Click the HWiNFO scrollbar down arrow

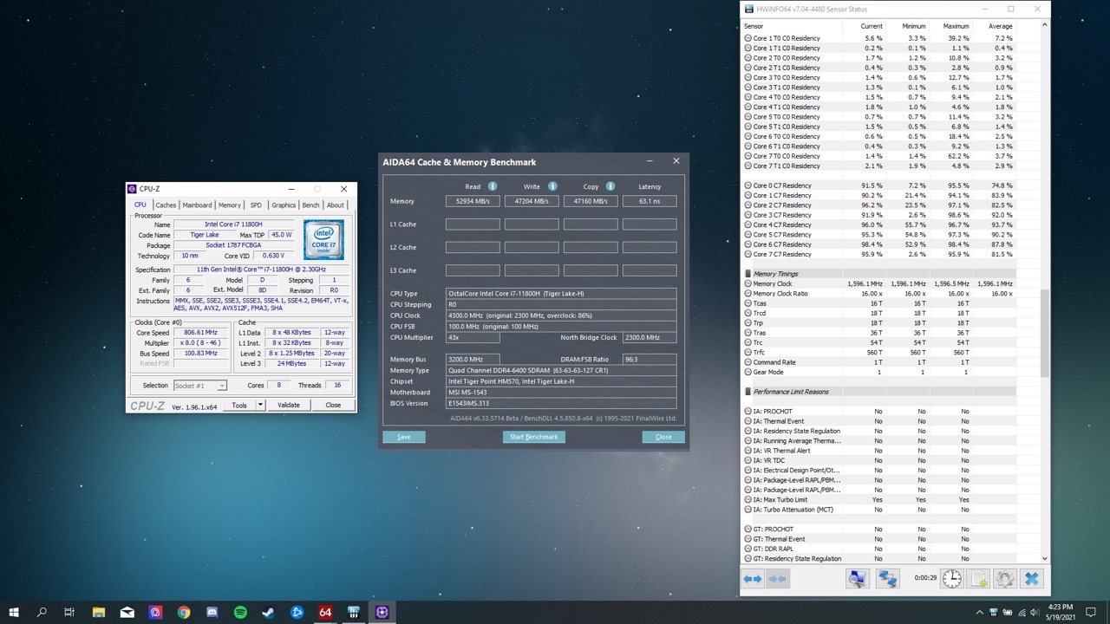pyautogui.click(x=1045, y=559)
